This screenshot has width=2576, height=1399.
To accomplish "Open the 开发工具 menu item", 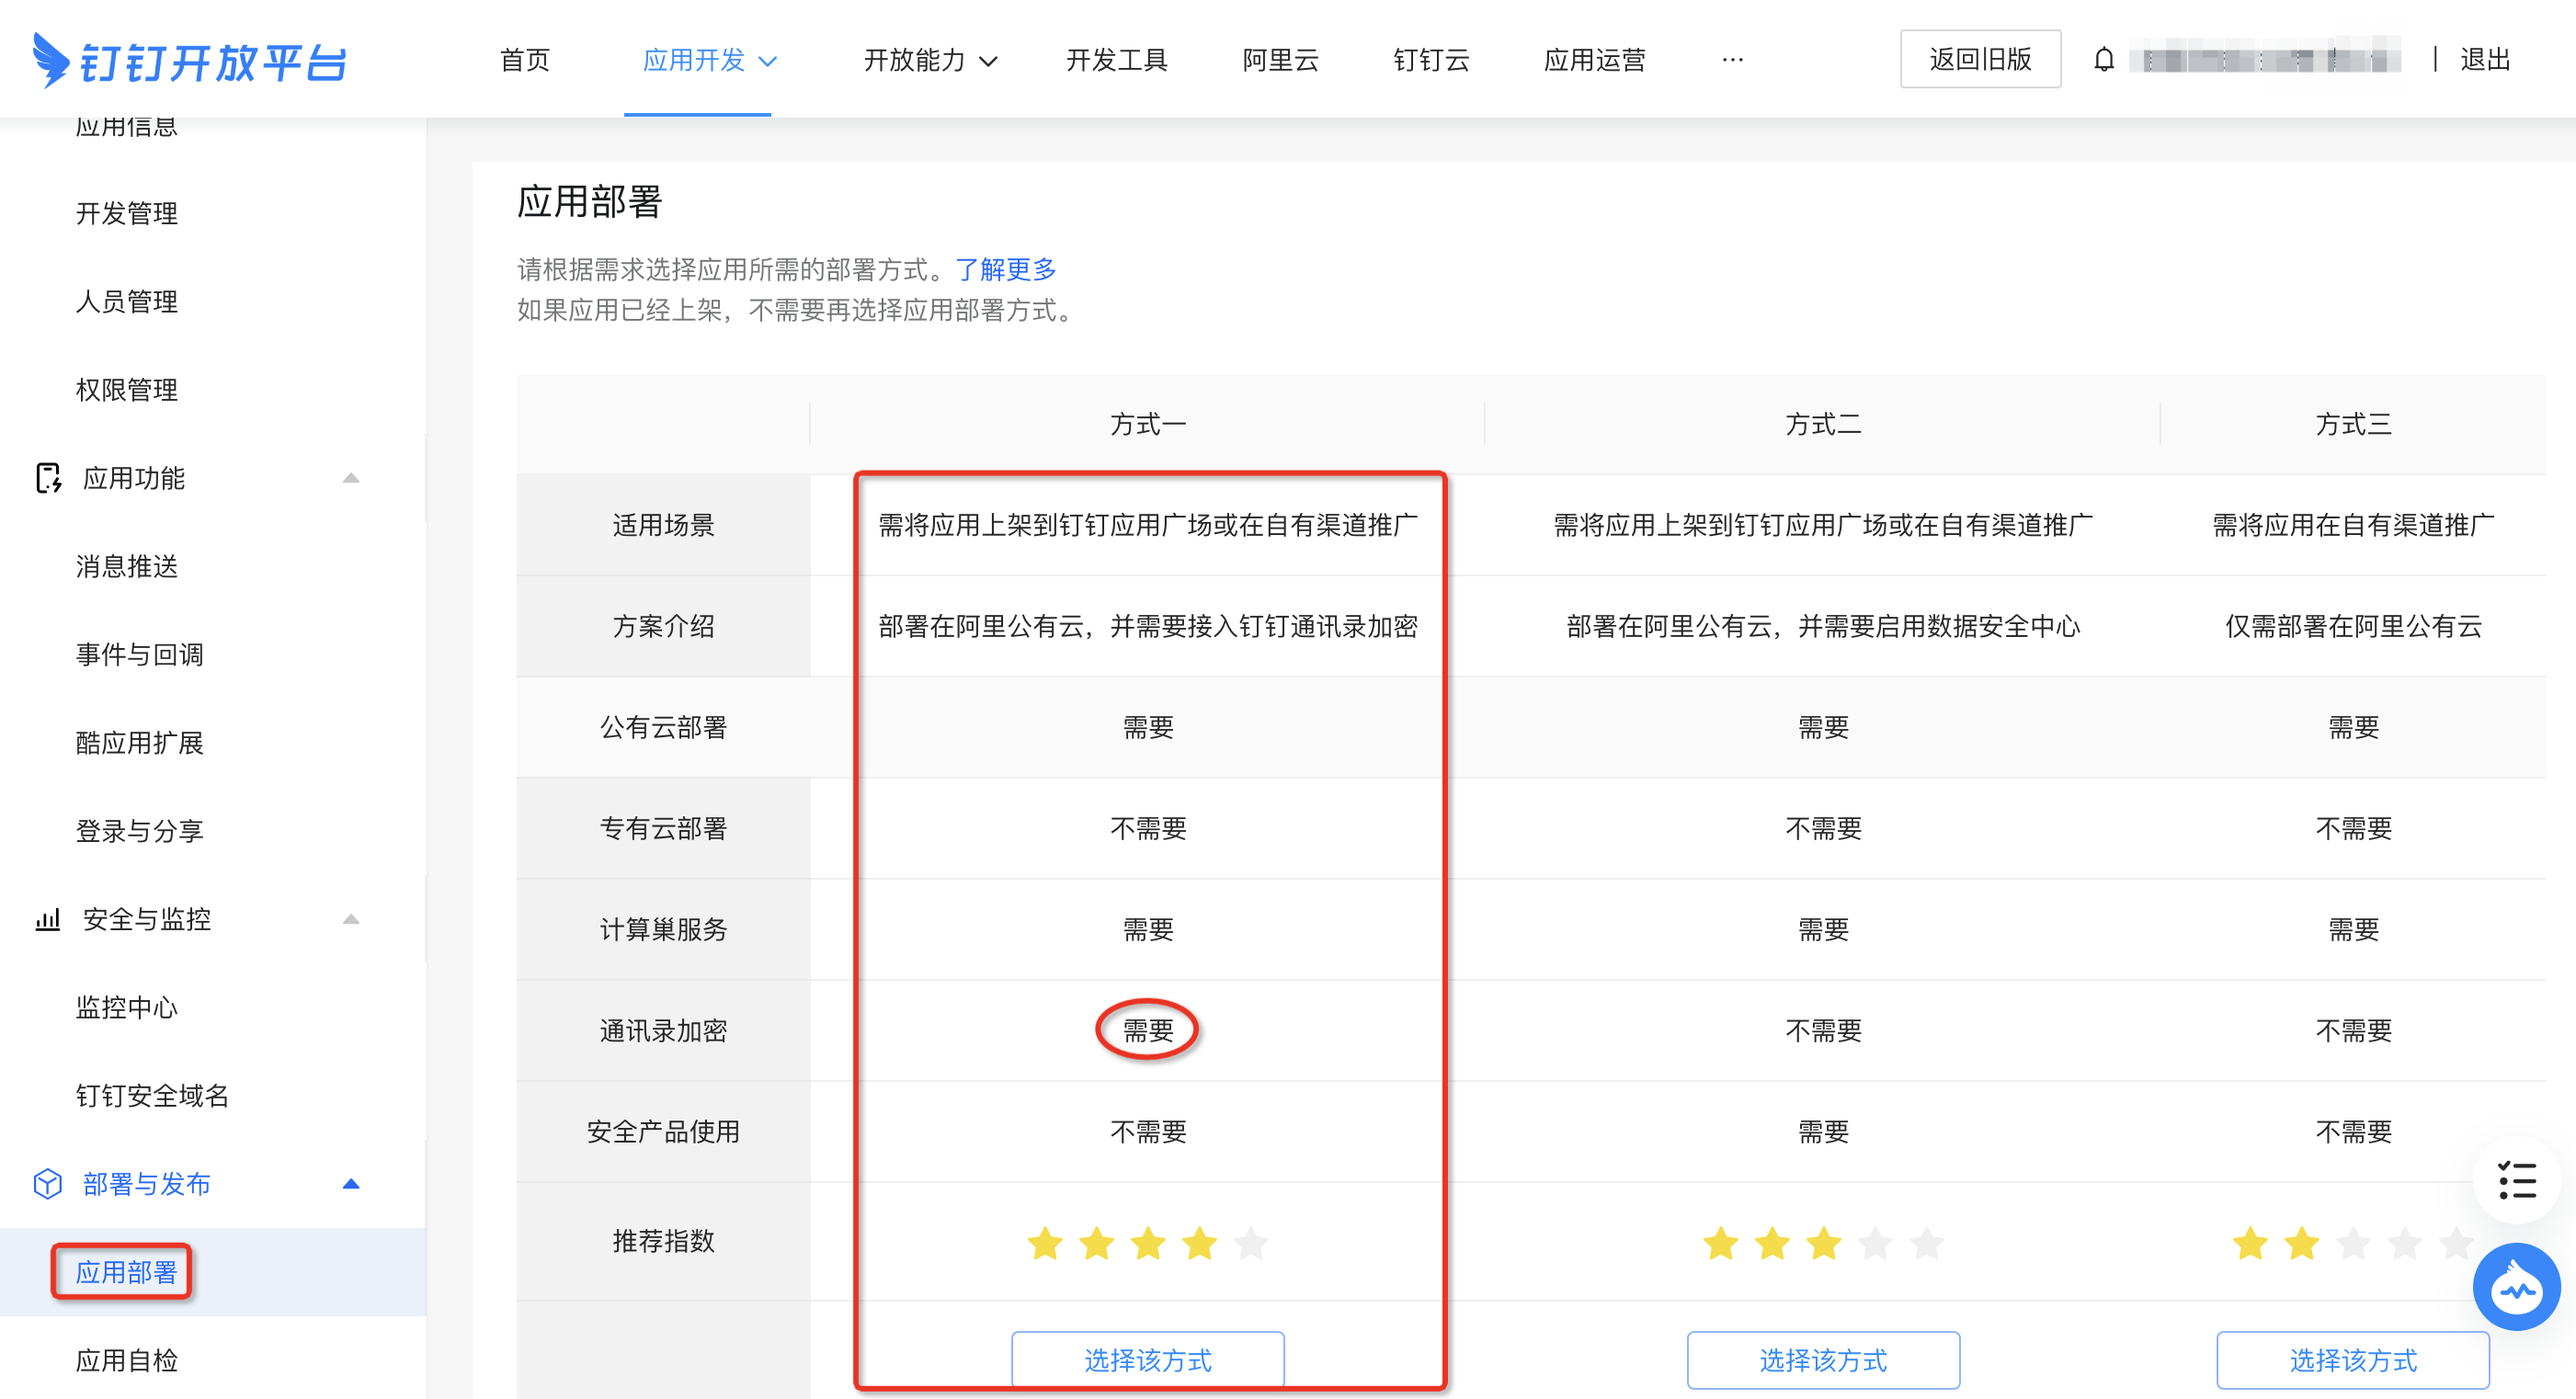I will (1117, 60).
